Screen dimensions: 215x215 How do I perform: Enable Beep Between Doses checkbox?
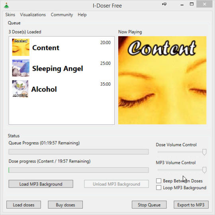click(x=158, y=181)
